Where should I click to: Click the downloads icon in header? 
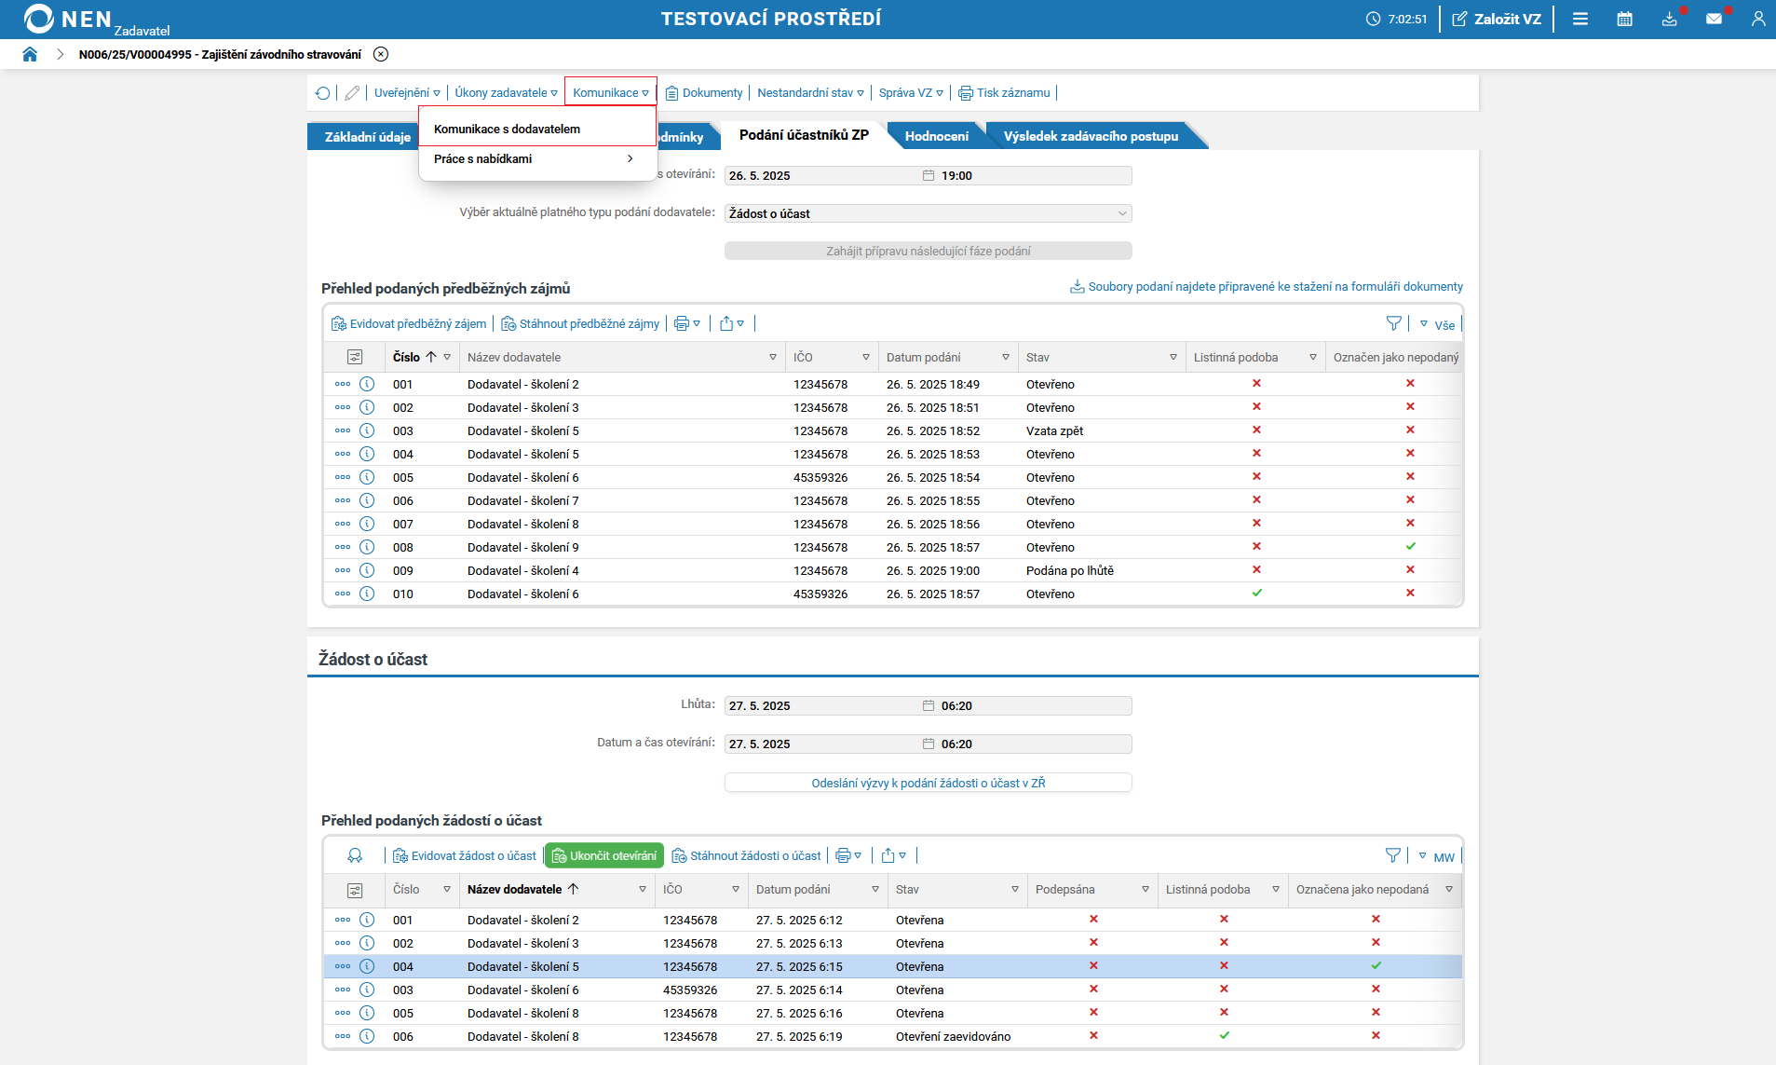[1669, 19]
